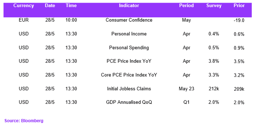Click the Initial Jobless Claims indicator
Viewport: 256px width, 124px height.
click(x=129, y=89)
